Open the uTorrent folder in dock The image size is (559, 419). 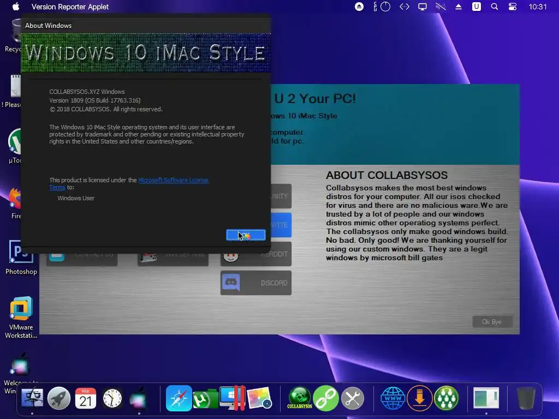point(205,399)
